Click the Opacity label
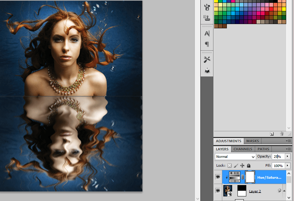This screenshot has height=201, width=294. point(264,156)
